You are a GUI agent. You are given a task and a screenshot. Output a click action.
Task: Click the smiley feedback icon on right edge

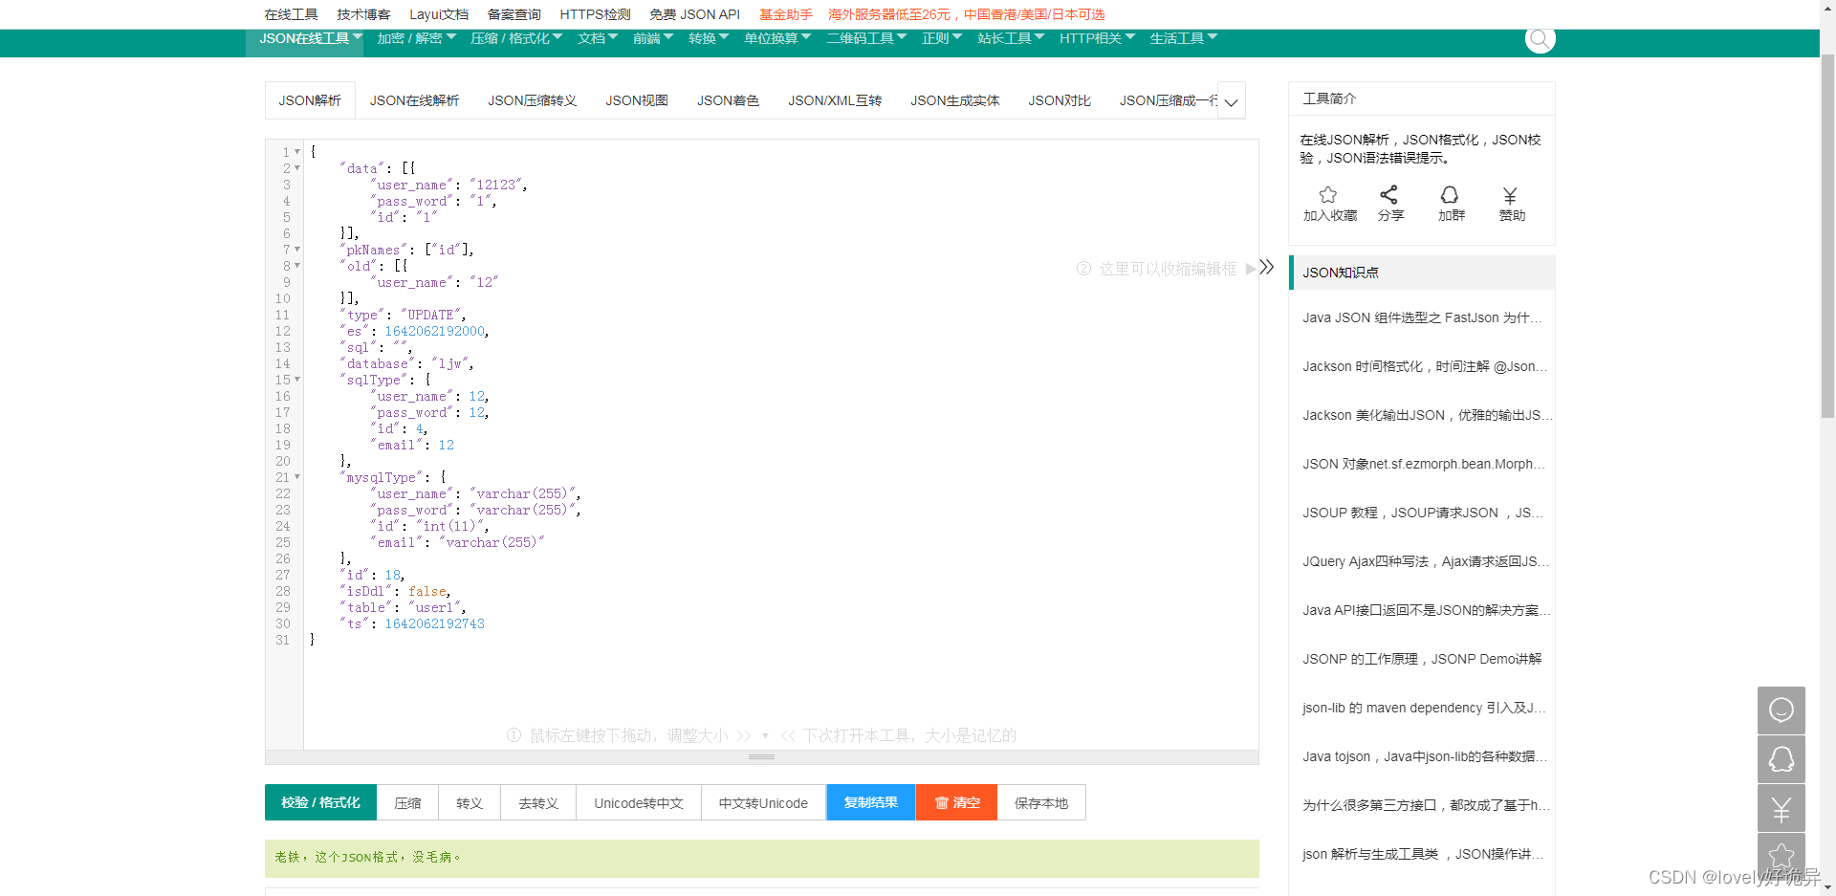[x=1781, y=710]
